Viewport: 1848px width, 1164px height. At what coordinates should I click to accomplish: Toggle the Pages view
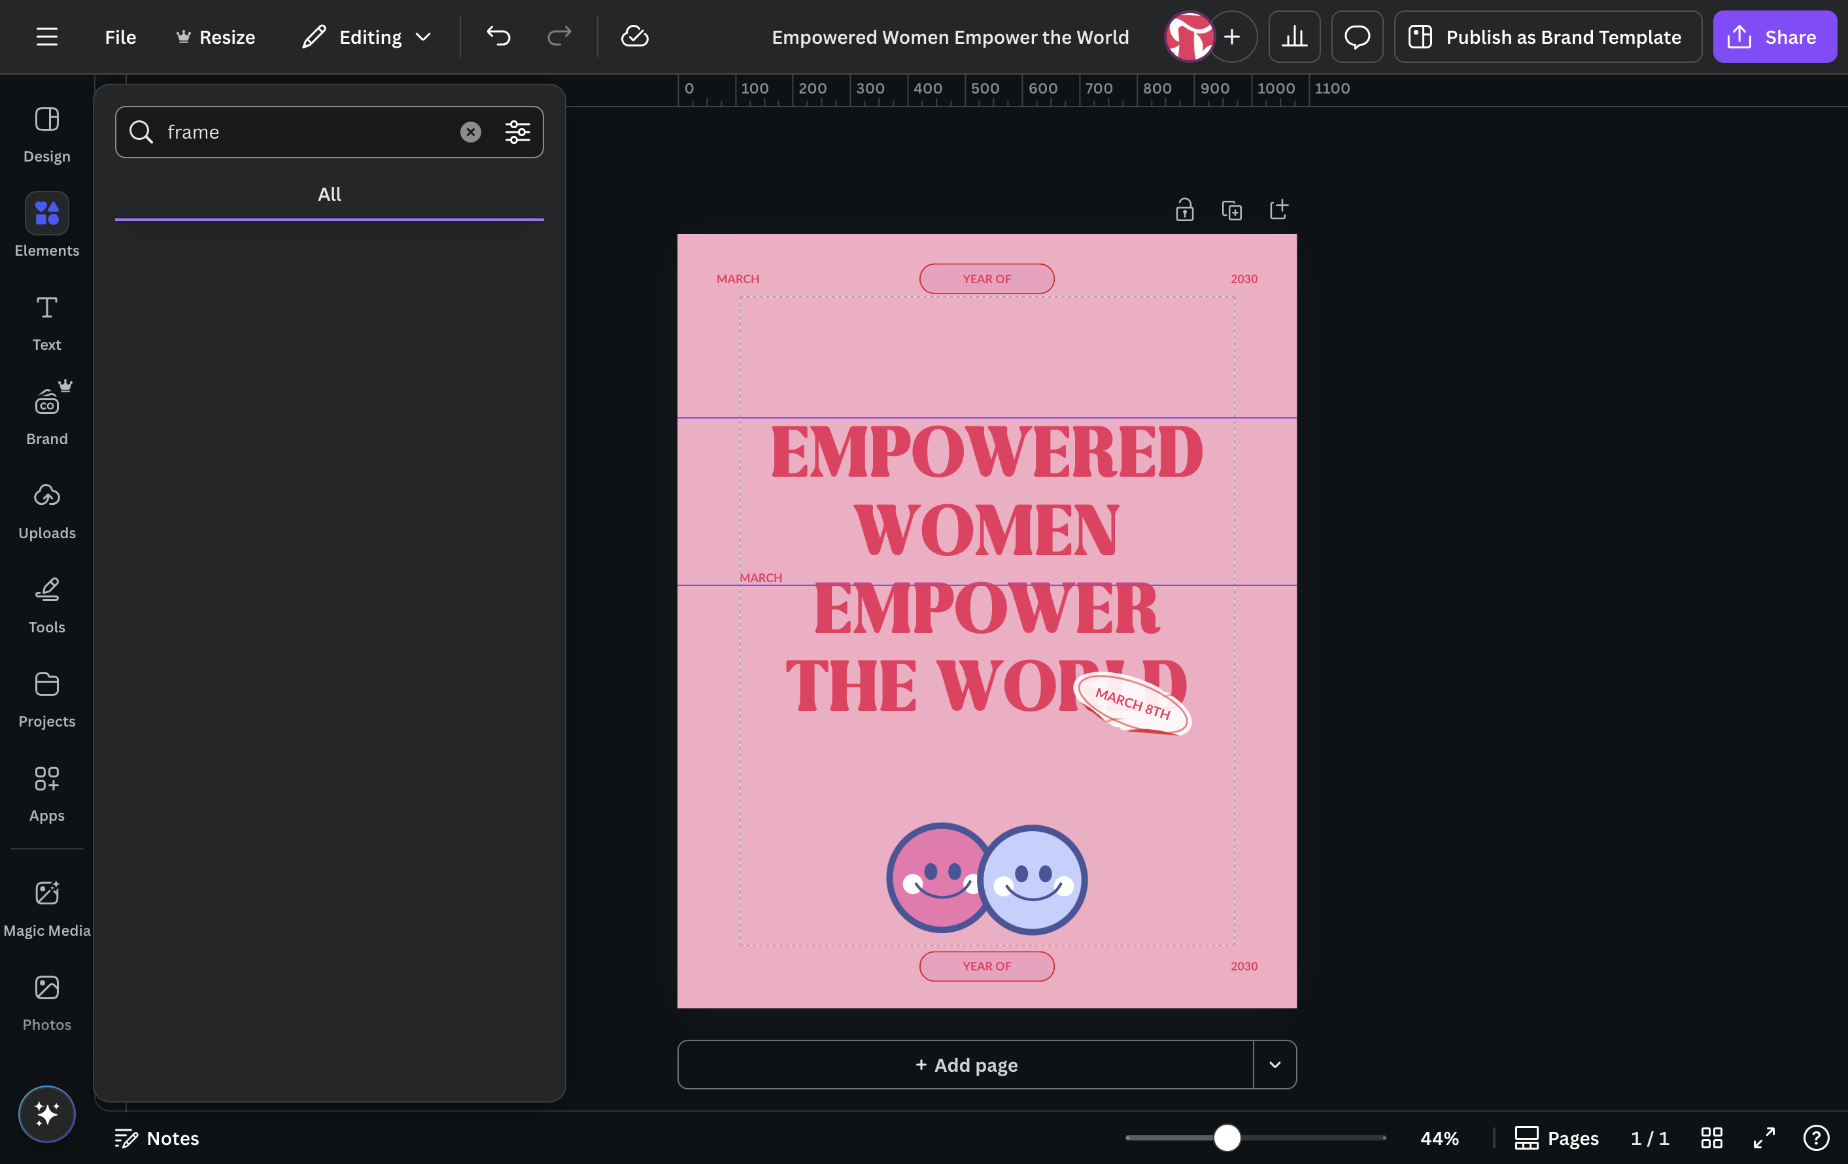(x=1556, y=1138)
